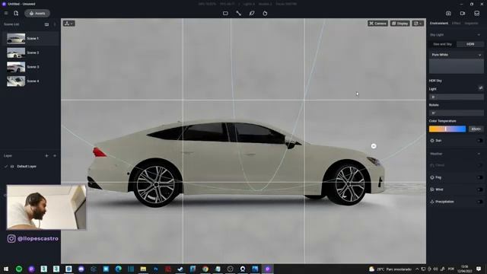Select the Default Layer row

pyautogui.click(x=30, y=167)
